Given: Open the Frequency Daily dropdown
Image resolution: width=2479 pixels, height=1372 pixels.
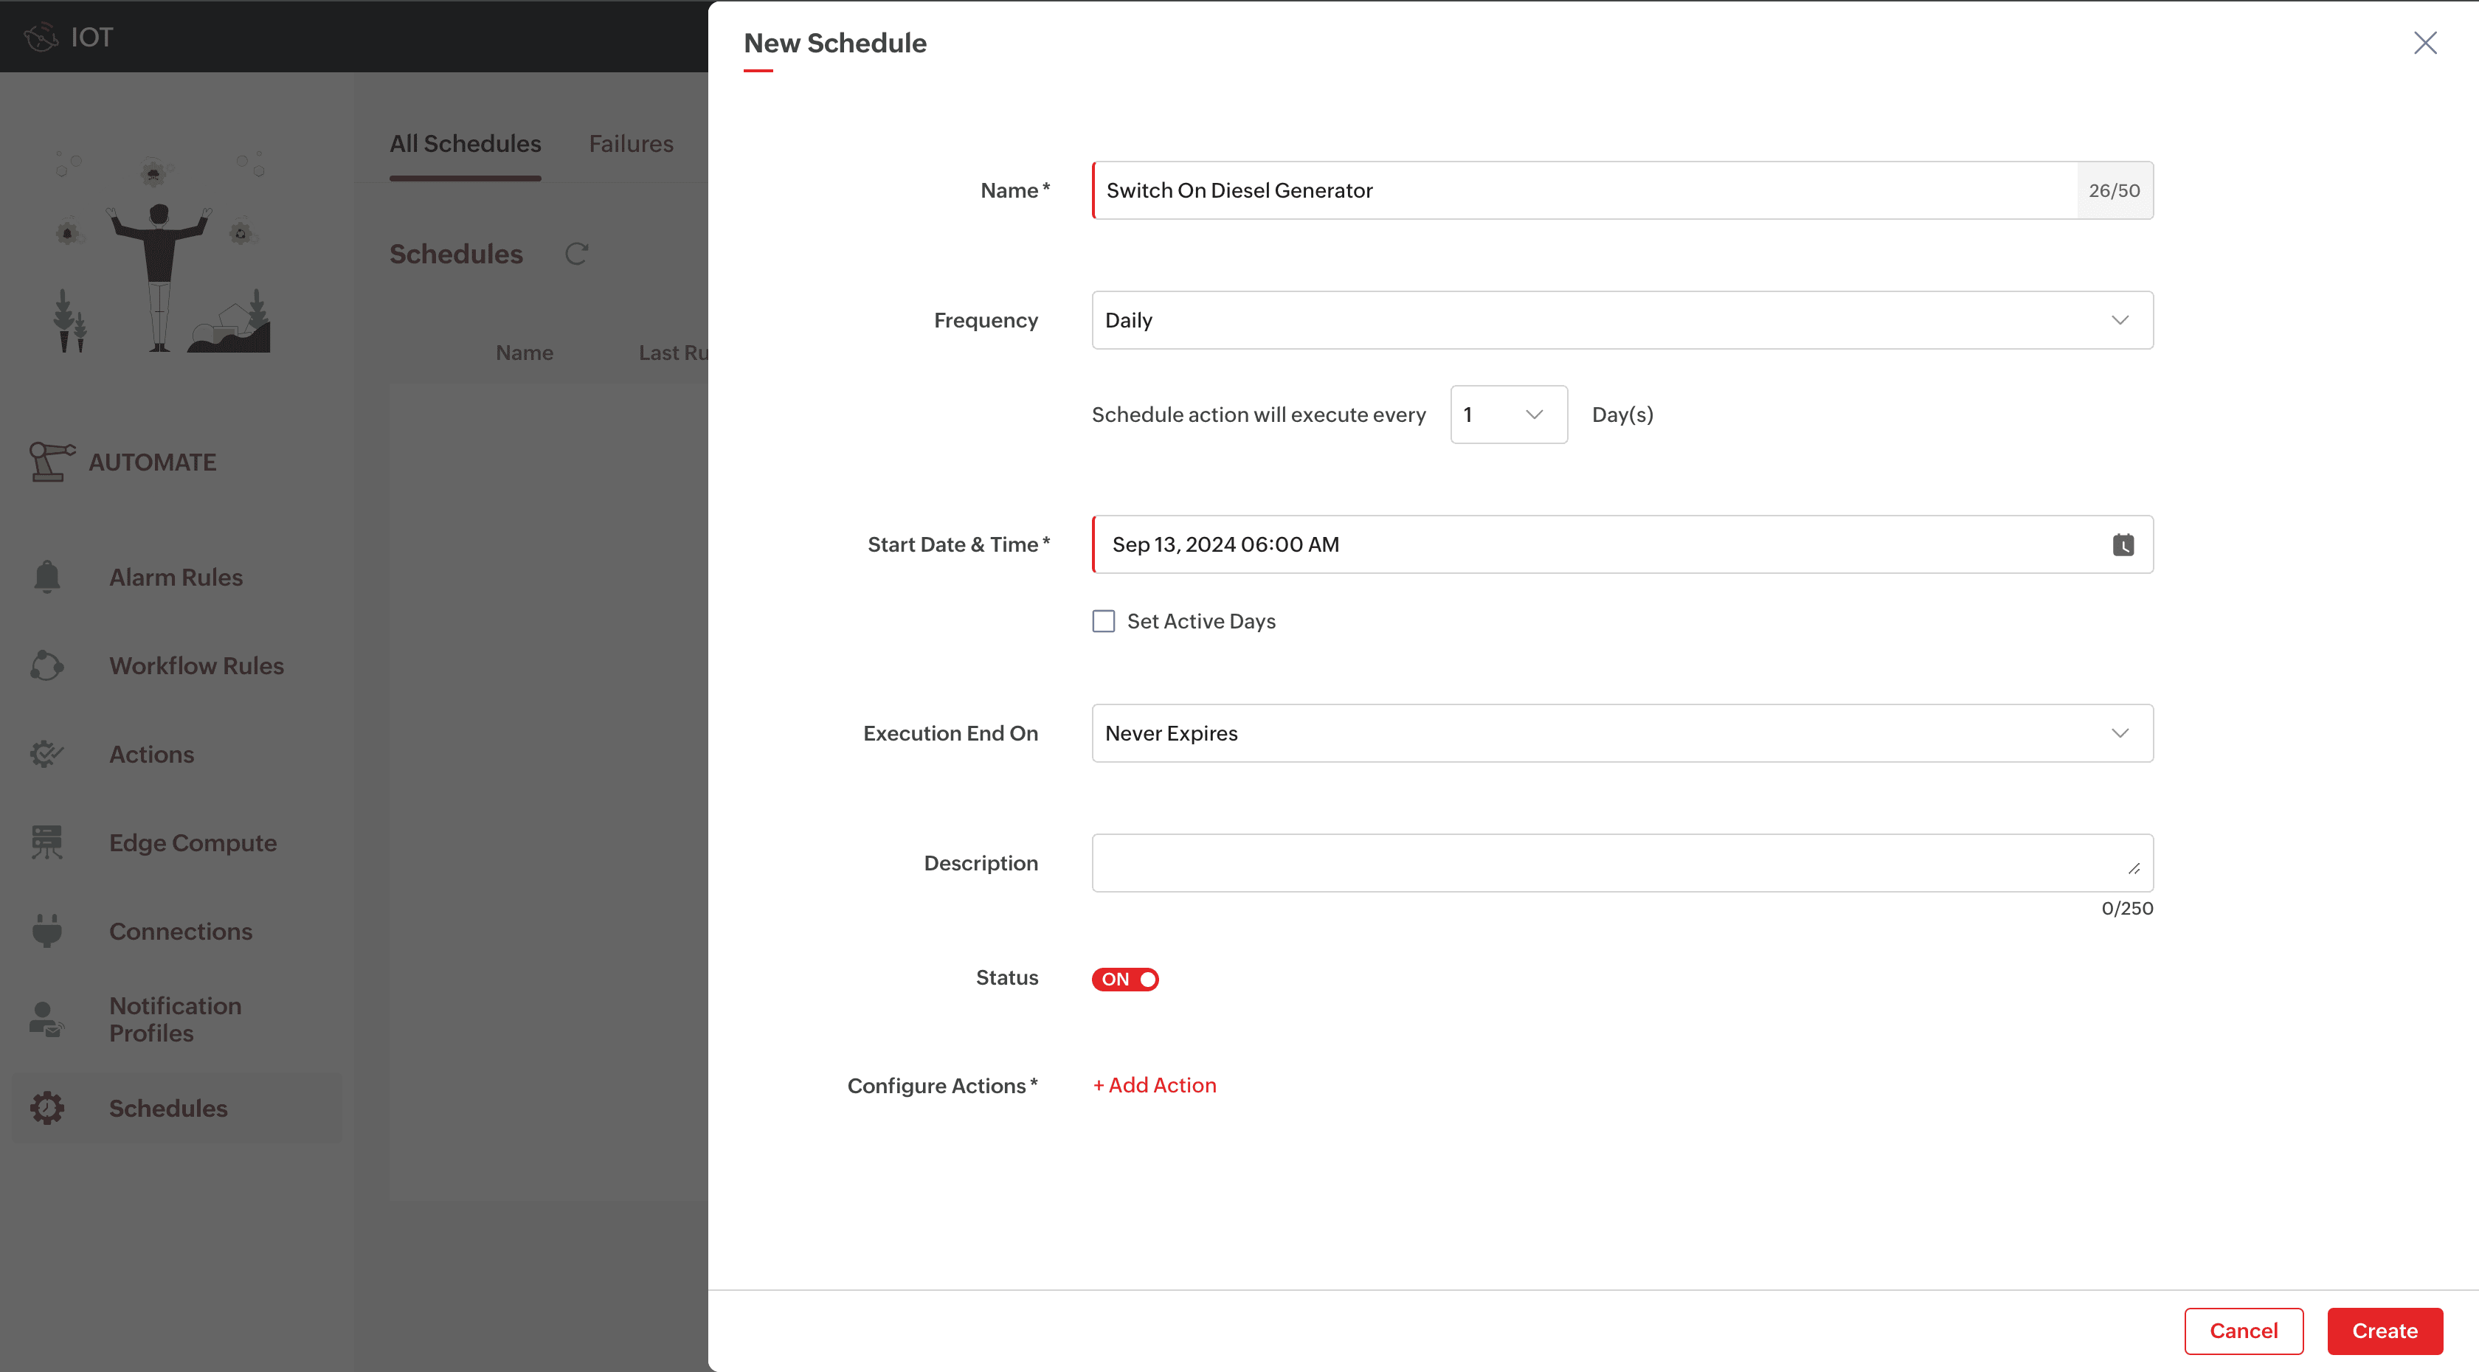Looking at the screenshot, I should tap(1622, 320).
